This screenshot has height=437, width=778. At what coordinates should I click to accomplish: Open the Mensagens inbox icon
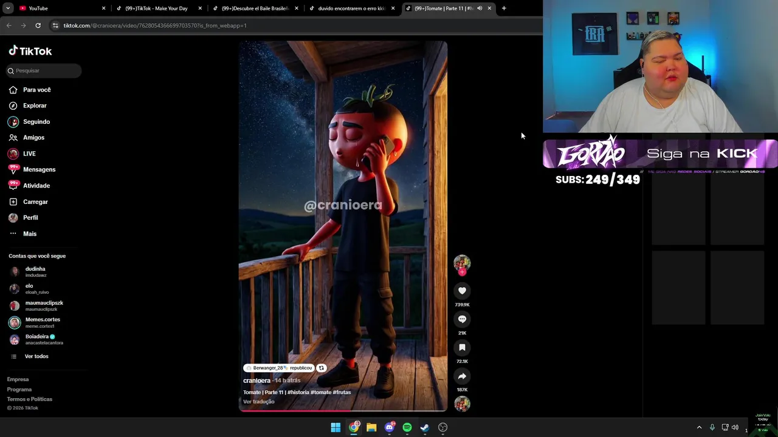click(13, 169)
